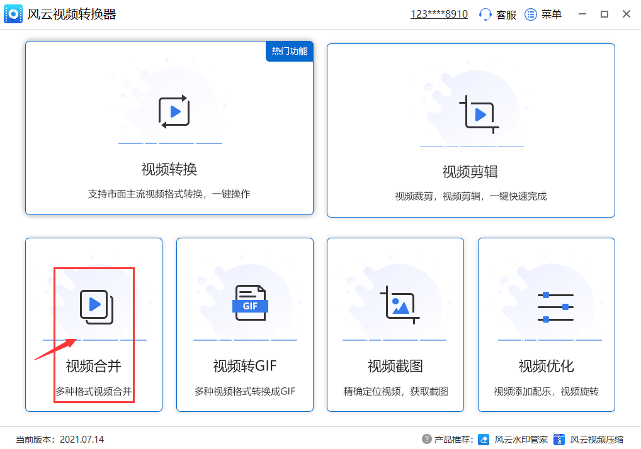Click the 风云视频压缩 icon
Screen dimensions: 641x449
[559, 439]
